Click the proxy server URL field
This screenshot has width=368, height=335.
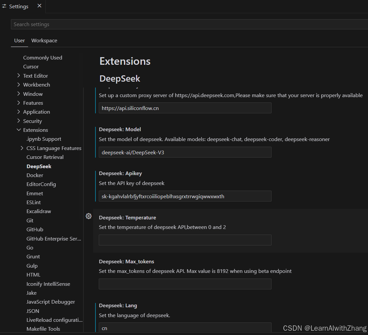coord(185,108)
